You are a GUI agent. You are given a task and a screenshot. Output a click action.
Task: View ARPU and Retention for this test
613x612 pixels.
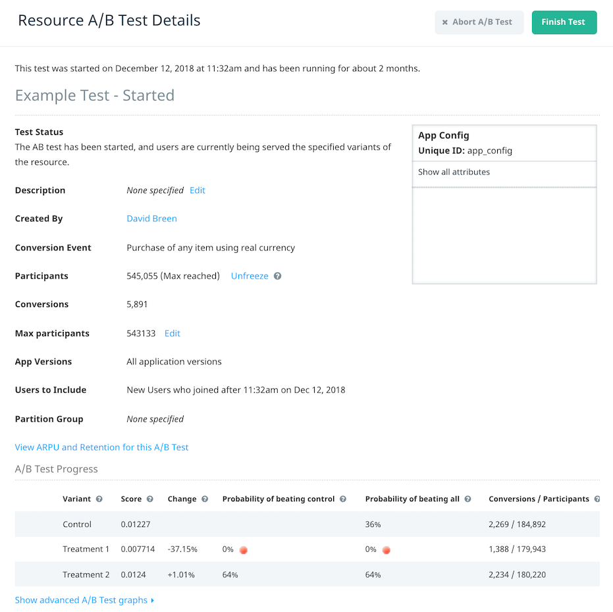[101, 447]
